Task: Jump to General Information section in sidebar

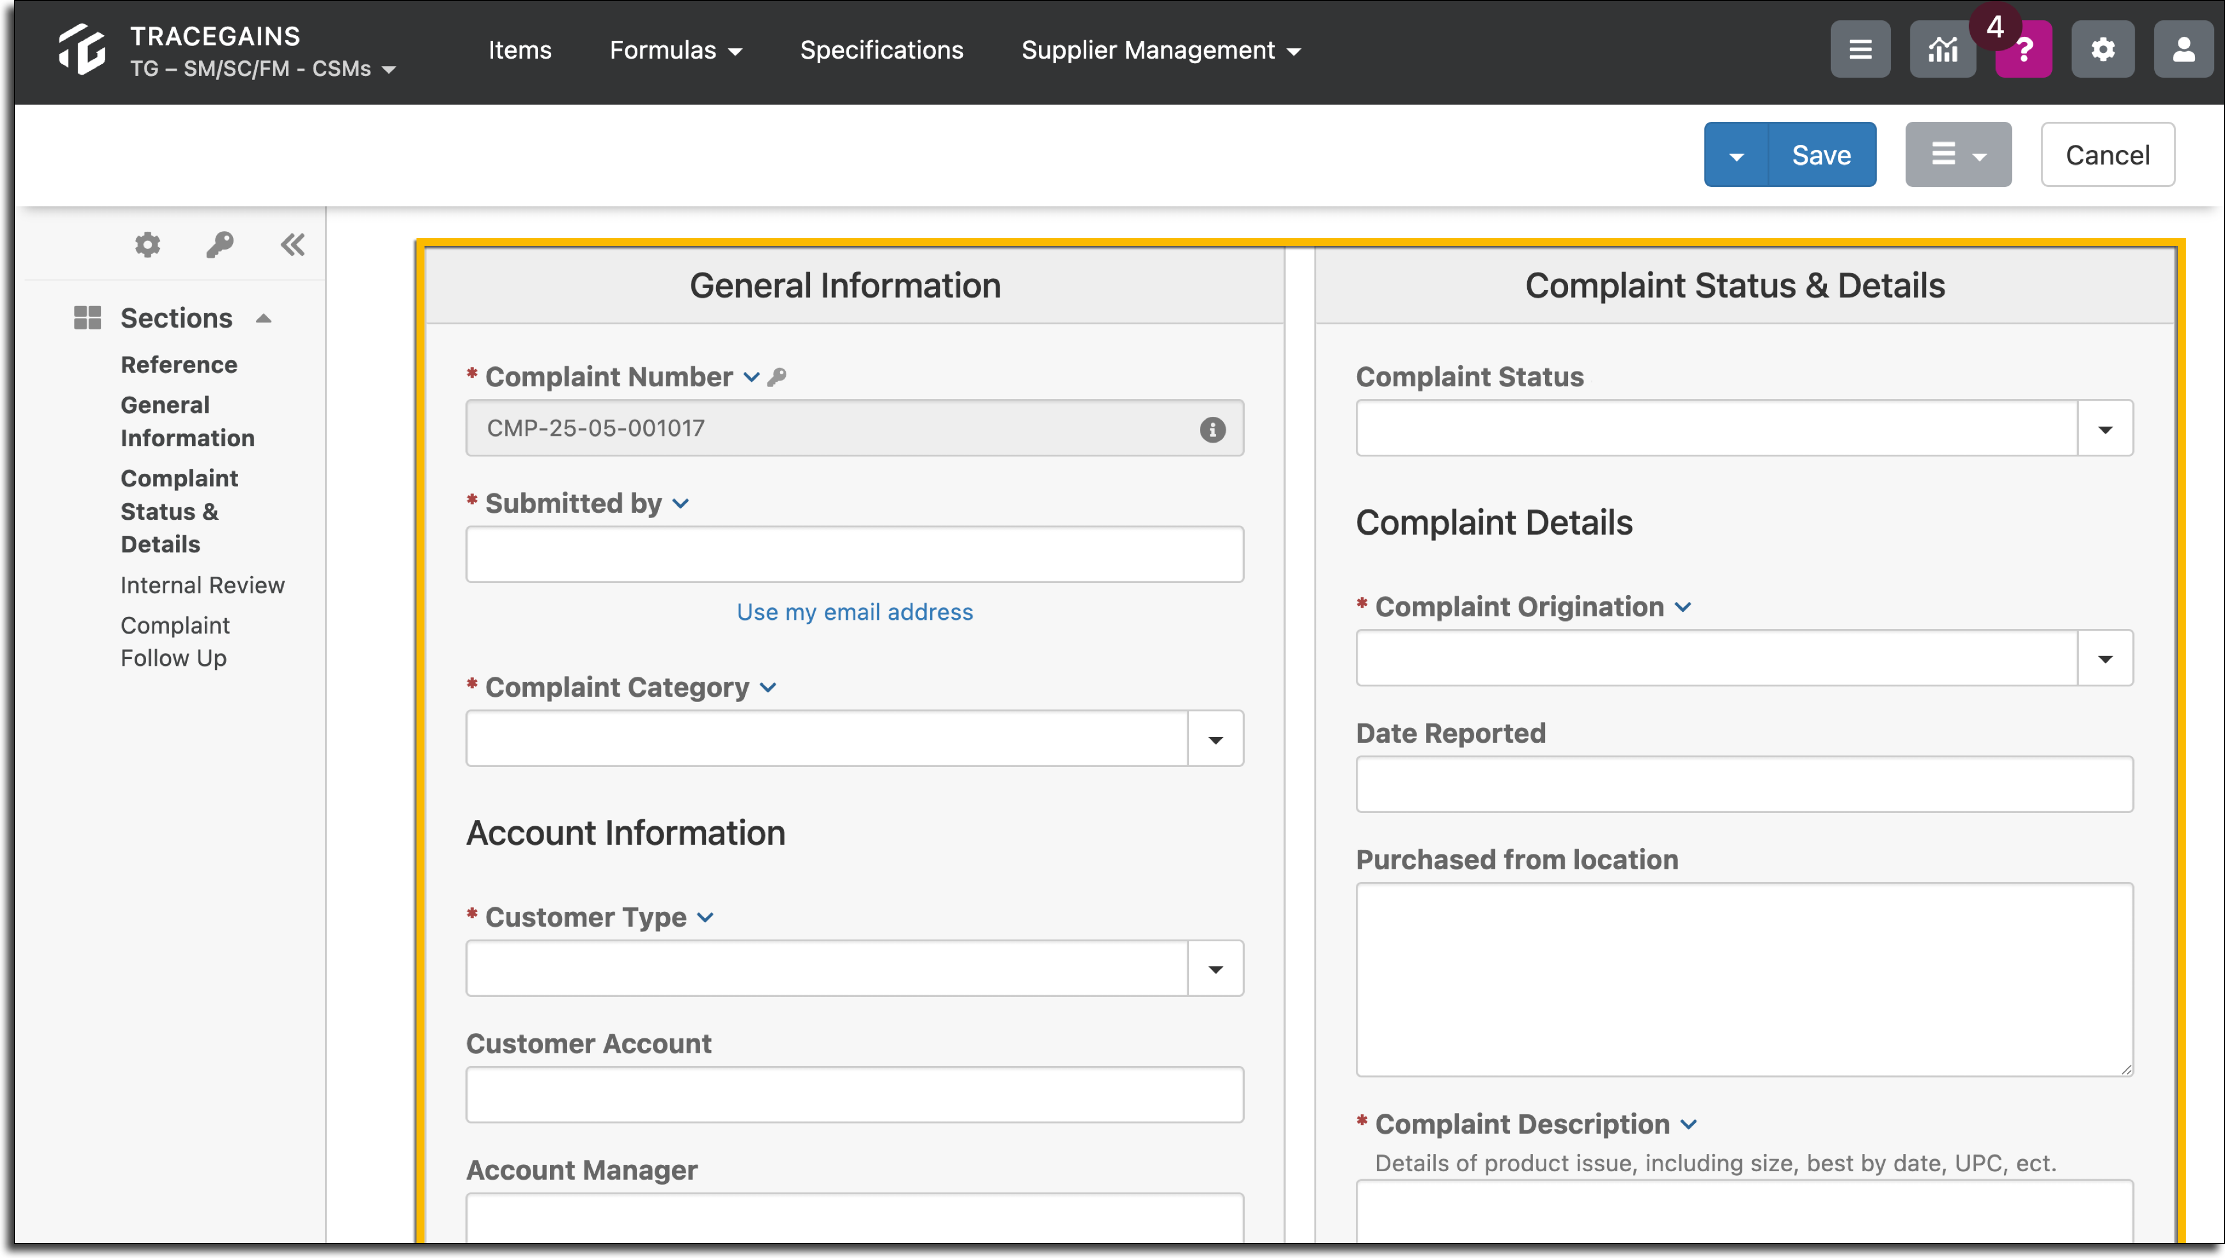Action: coord(188,421)
